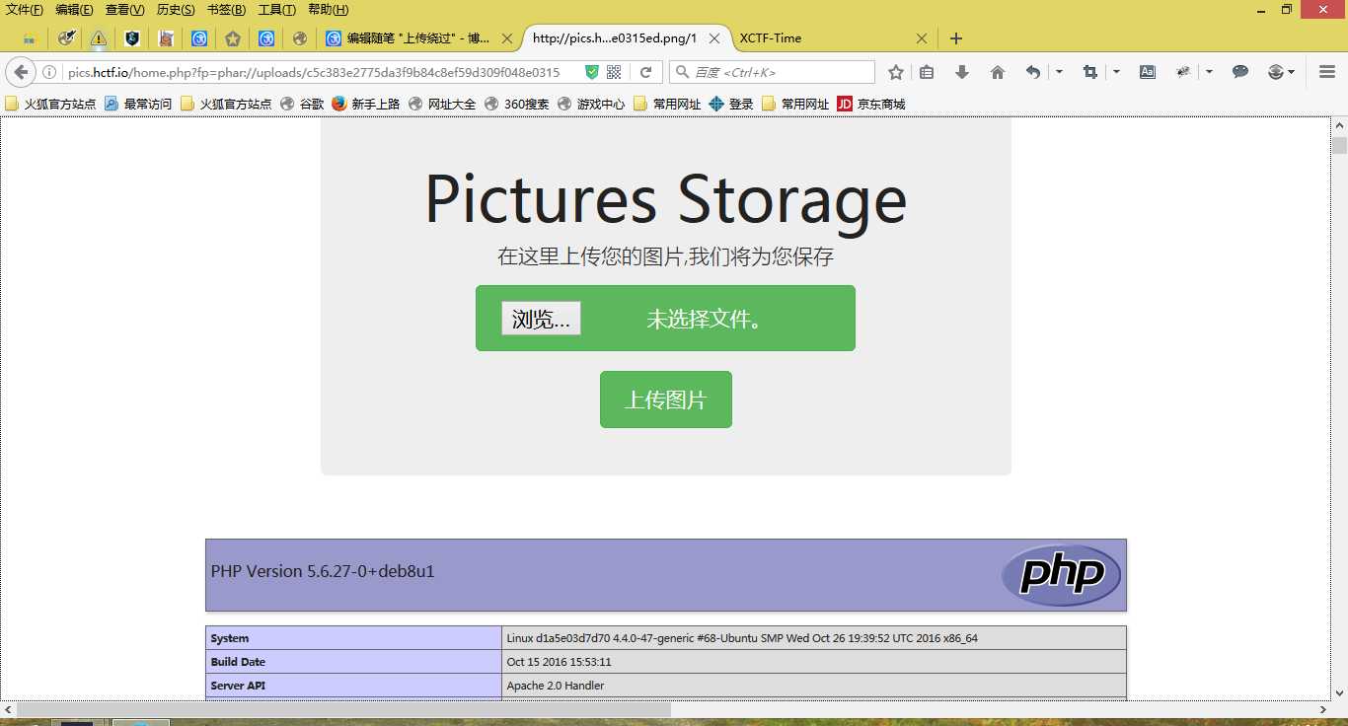1348x726 pixels.
Task: Open the 查看(V) menu
Action: coord(124,10)
